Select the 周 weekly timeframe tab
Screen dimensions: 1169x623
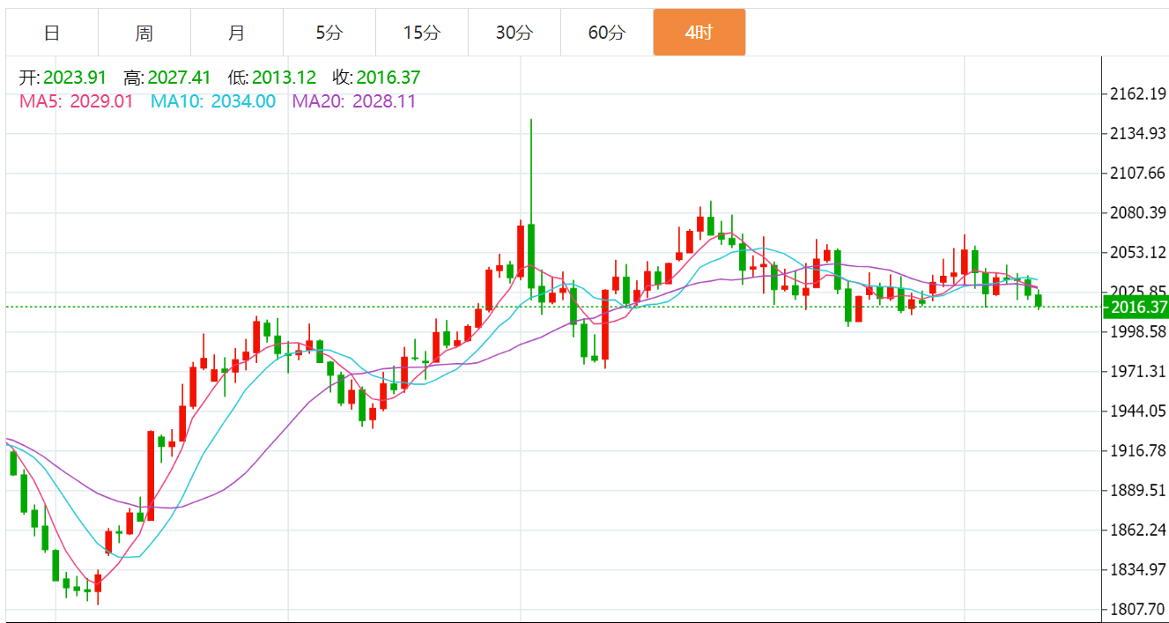pyautogui.click(x=144, y=33)
